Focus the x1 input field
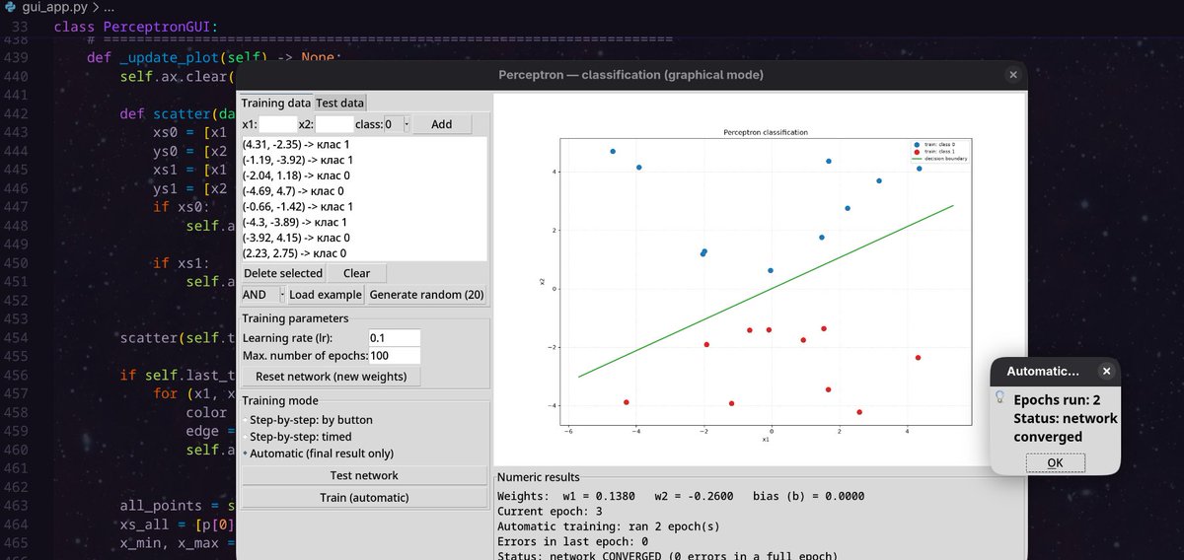Image resolution: width=1184 pixels, height=560 pixels. point(278,124)
